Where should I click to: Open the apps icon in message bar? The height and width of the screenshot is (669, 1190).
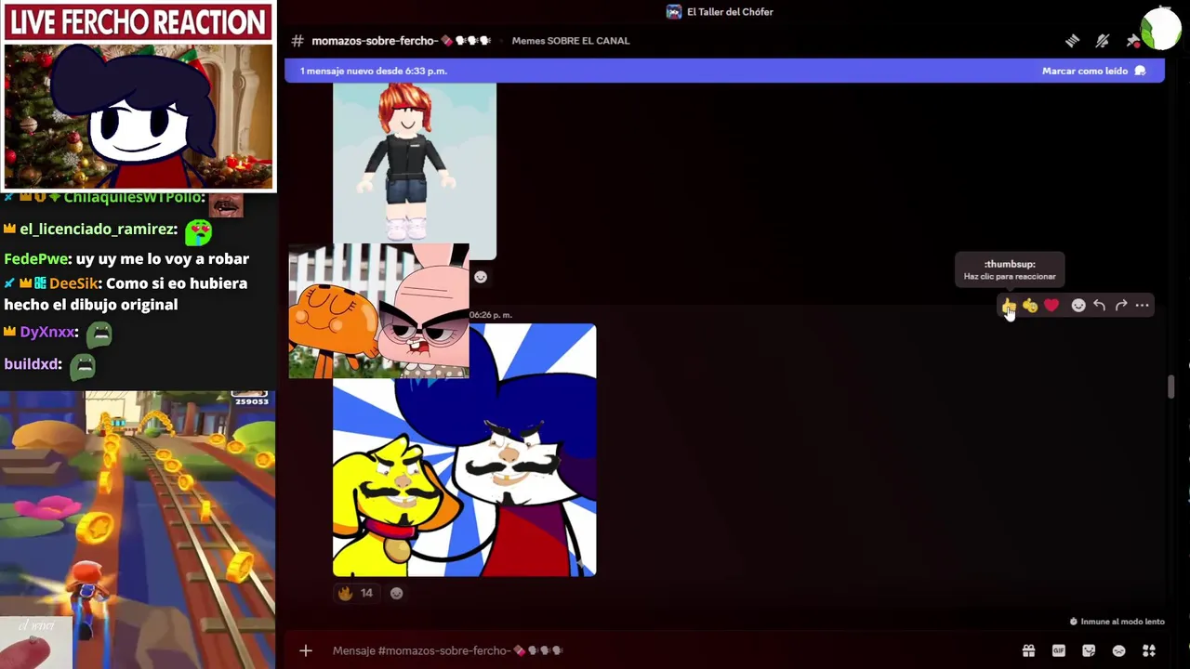tap(1149, 650)
